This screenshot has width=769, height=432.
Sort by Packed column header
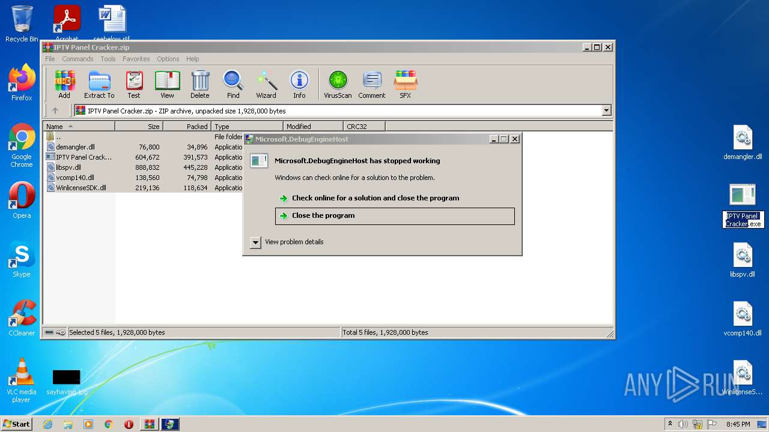(x=187, y=126)
